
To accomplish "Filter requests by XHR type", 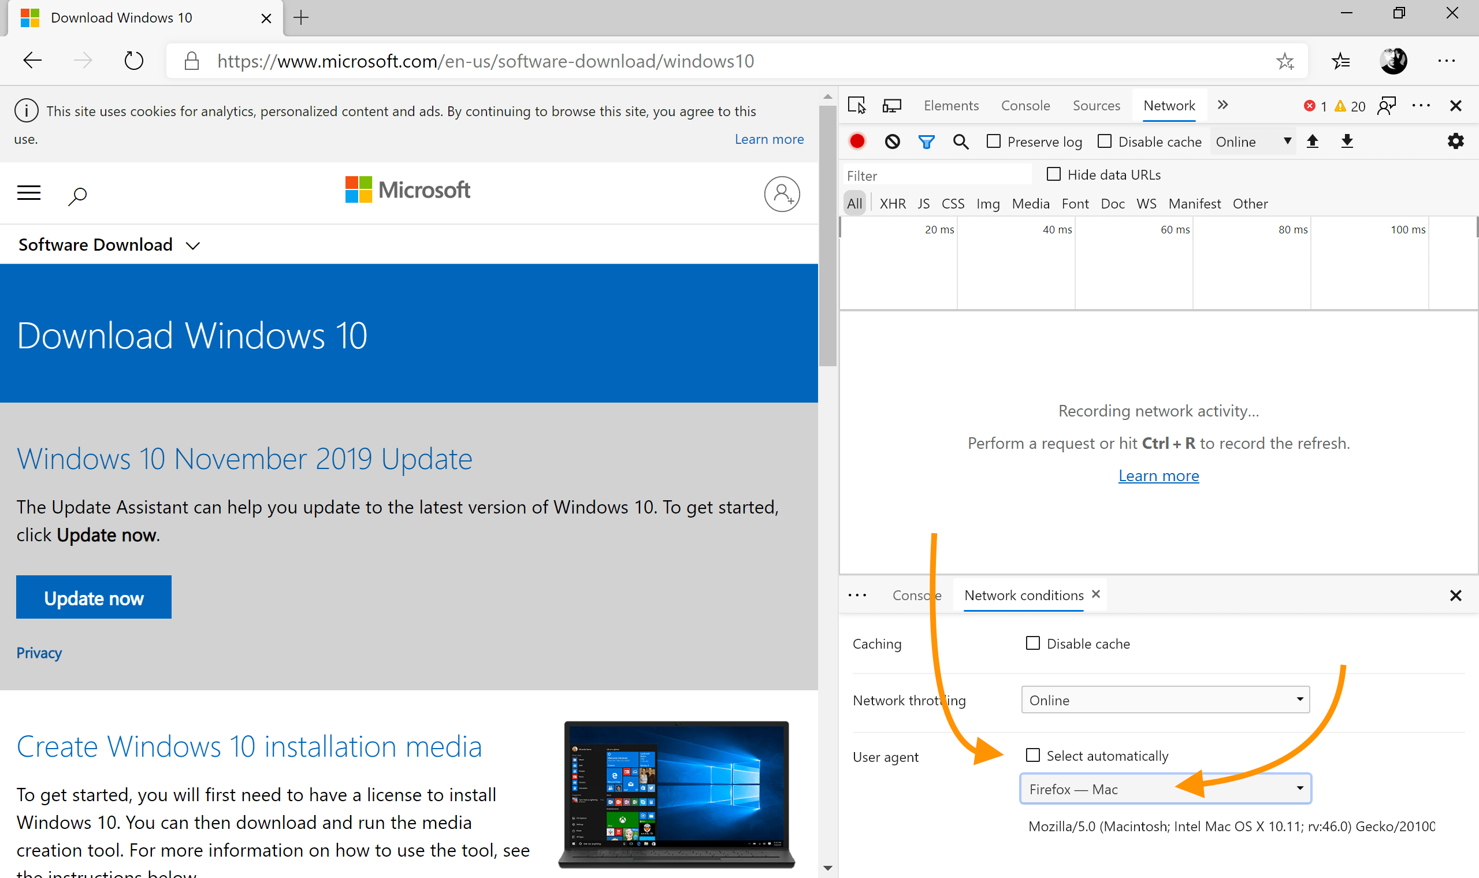I will coord(892,203).
